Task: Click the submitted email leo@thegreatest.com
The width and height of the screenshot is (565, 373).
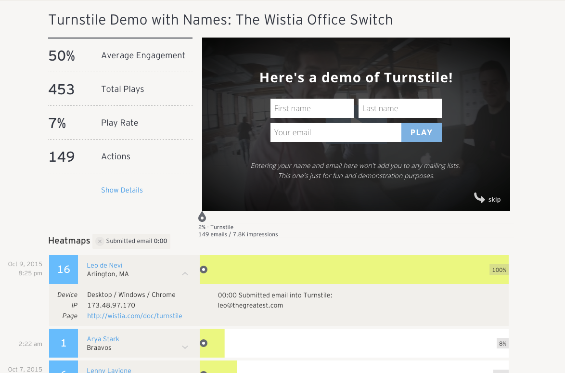Action: (250, 305)
